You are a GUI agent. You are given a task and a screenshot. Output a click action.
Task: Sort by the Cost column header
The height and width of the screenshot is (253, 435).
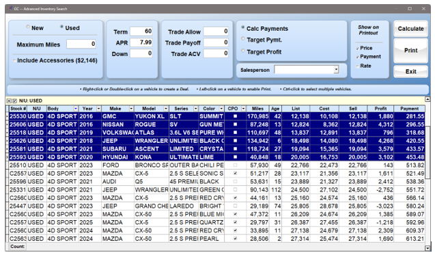pos(324,109)
